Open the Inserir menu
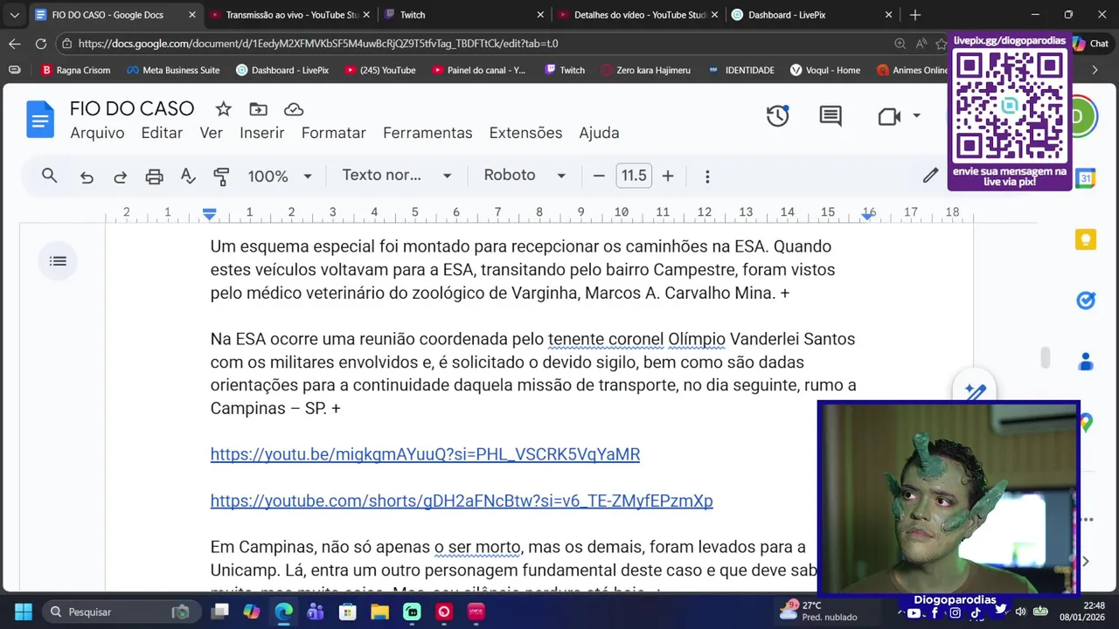The width and height of the screenshot is (1119, 629). coord(262,133)
